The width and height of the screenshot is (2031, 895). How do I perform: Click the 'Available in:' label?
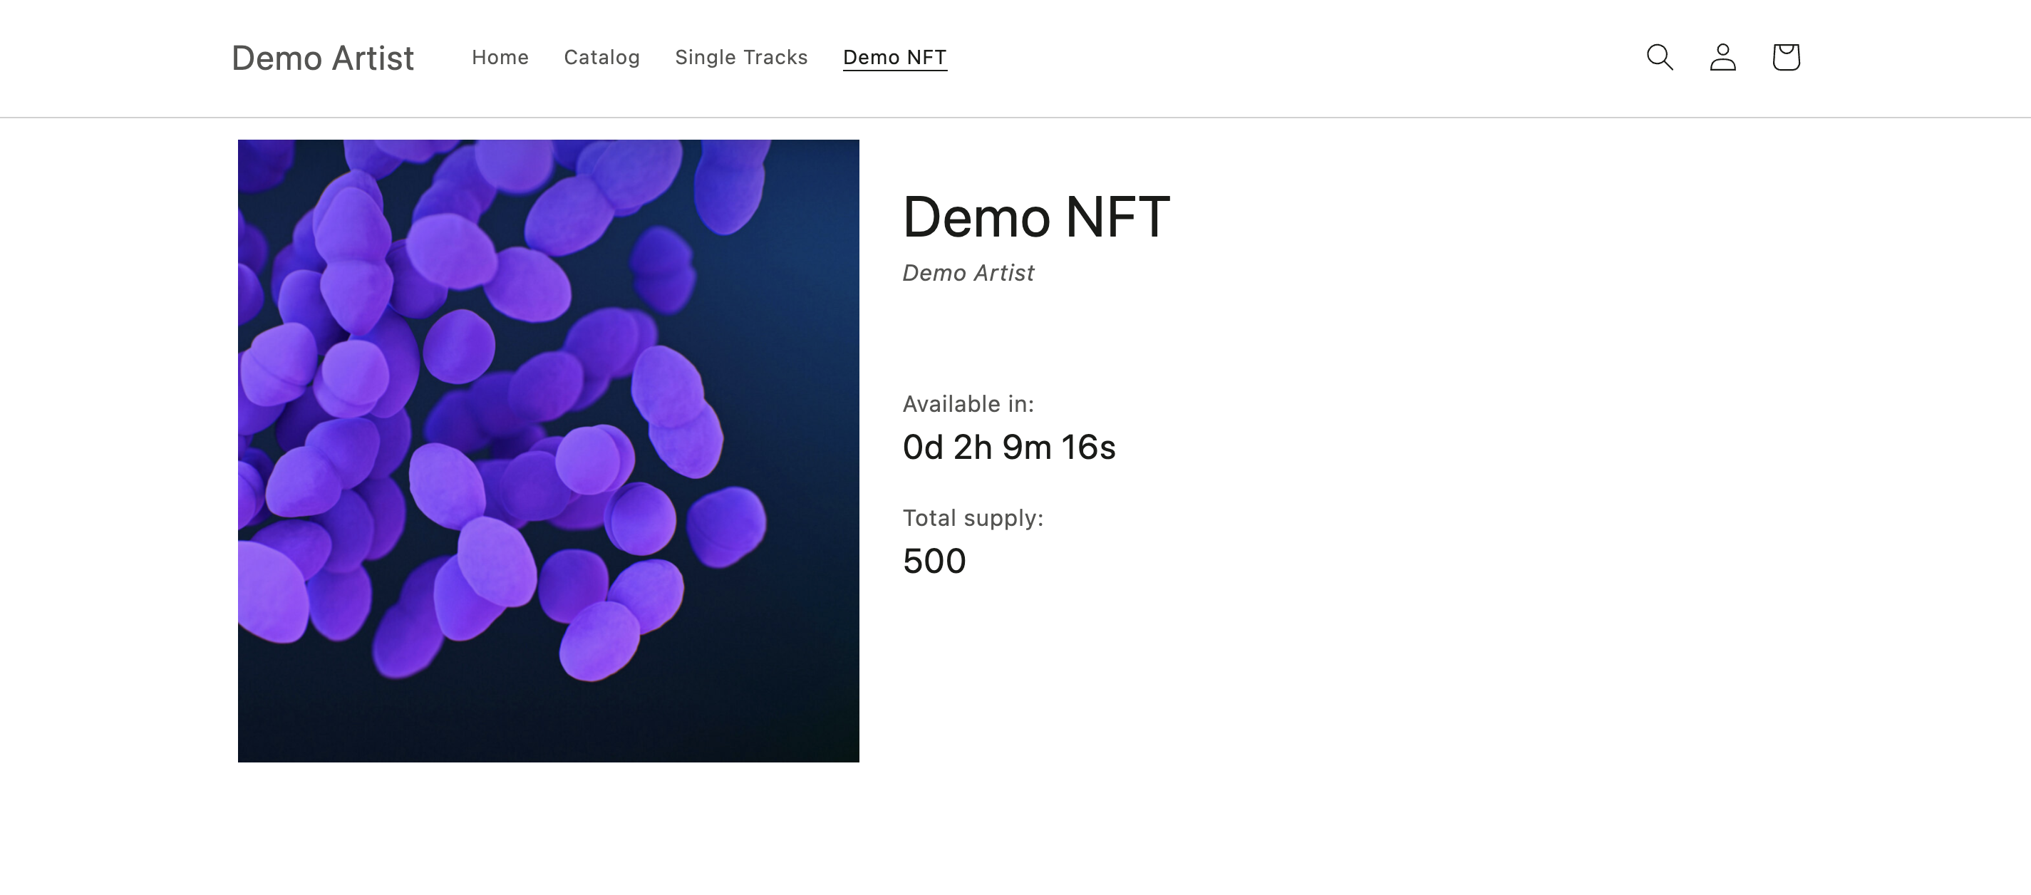[x=968, y=404]
